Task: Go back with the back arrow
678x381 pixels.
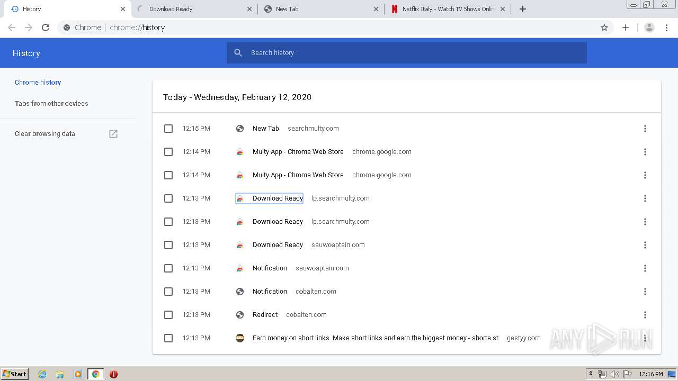Action: coord(12,28)
